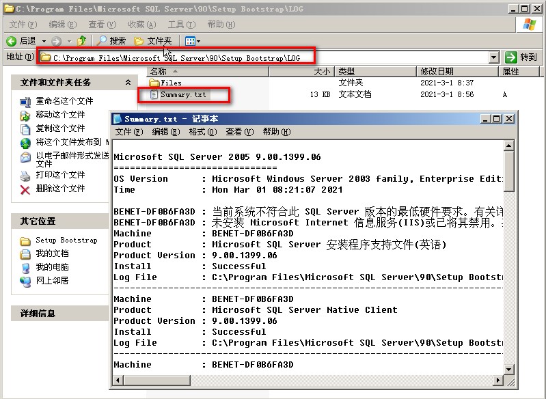The width and height of the screenshot is (546, 399).
Task: Click the Network Places (网上邻居) icon
Action: (x=25, y=281)
